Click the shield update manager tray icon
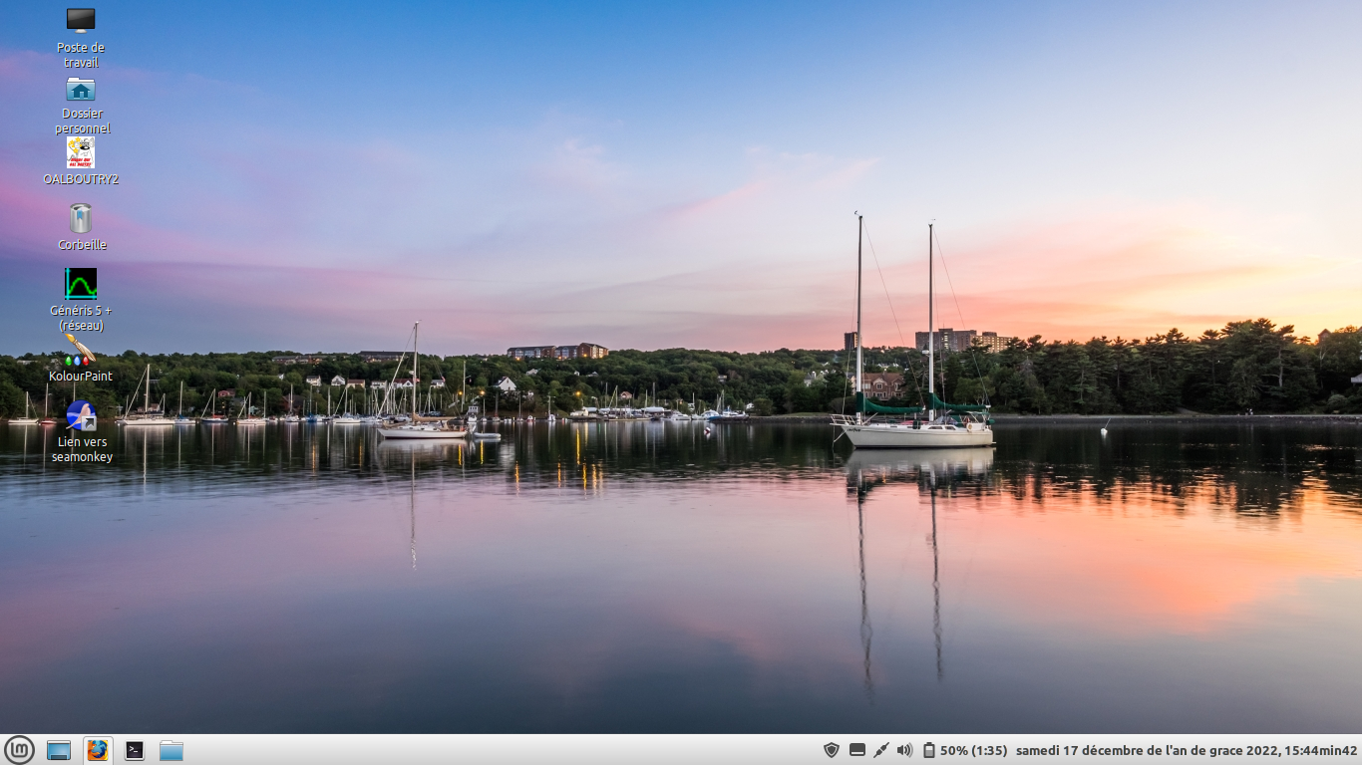The width and height of the screenshot is (1362, 765). coord(832,750)
